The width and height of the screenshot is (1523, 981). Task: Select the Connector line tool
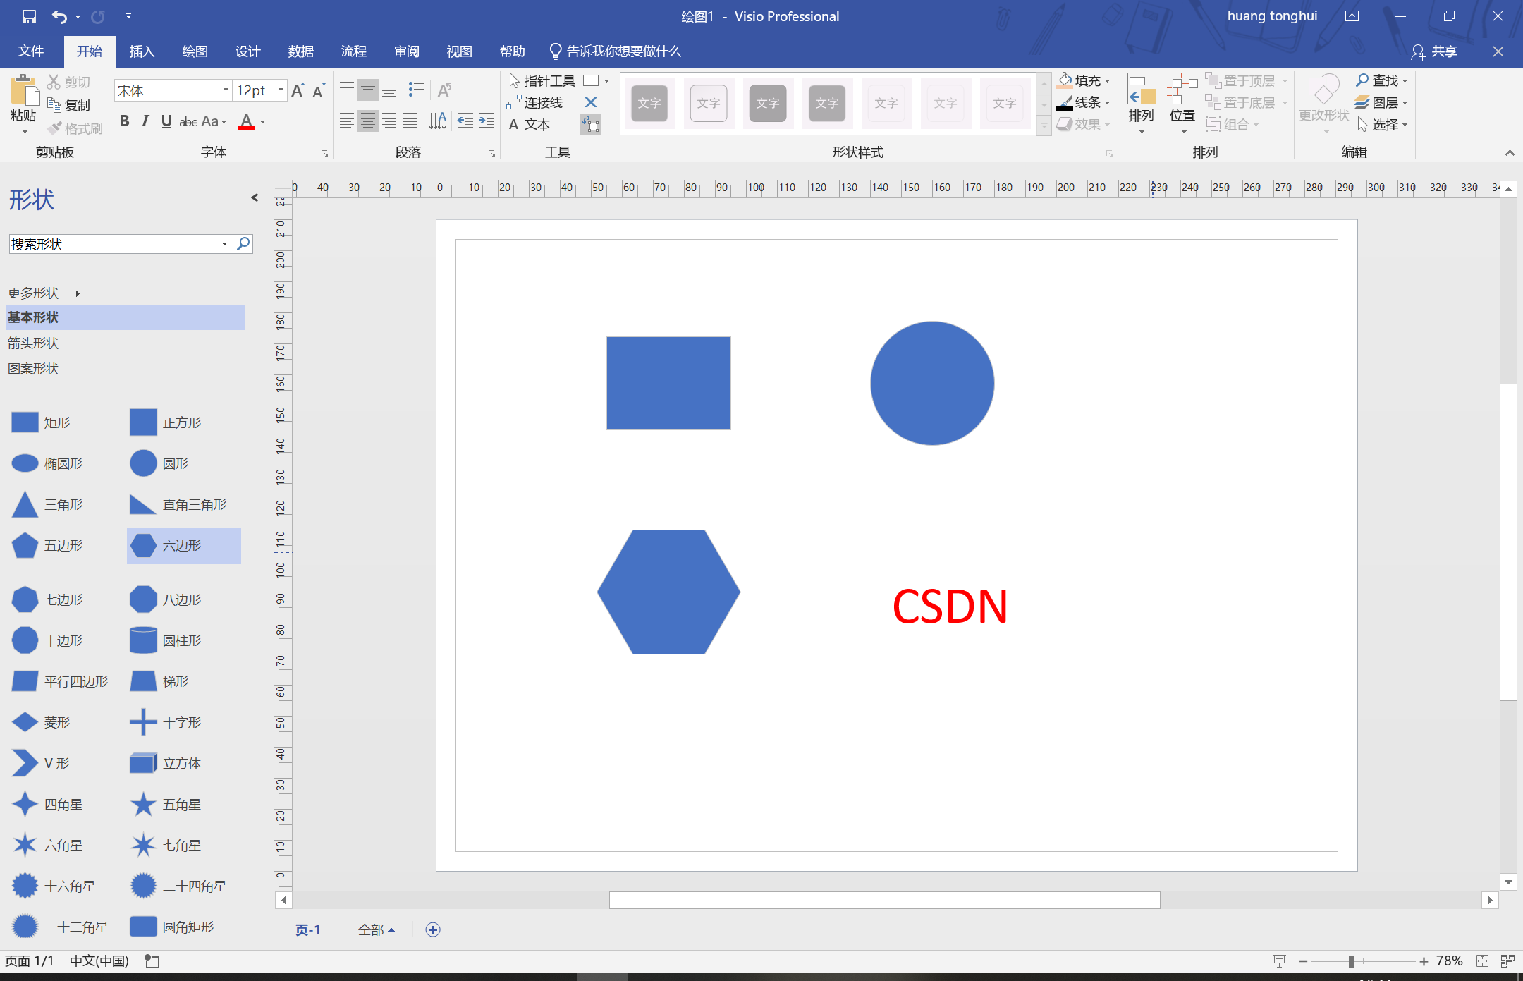pyautogui.click(x=535, y=103)
